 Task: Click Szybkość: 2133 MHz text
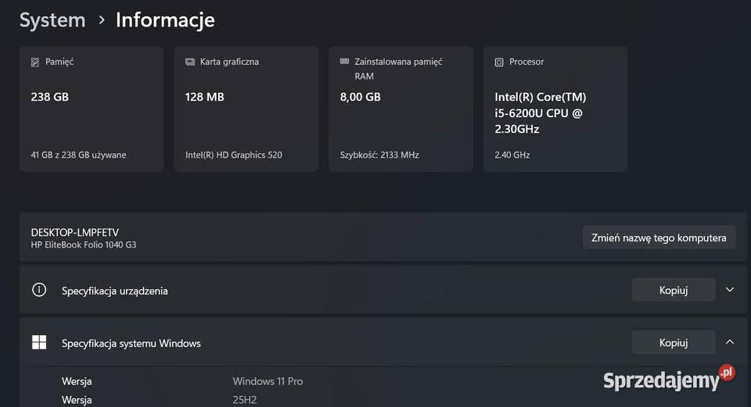[x=379, y=155]
